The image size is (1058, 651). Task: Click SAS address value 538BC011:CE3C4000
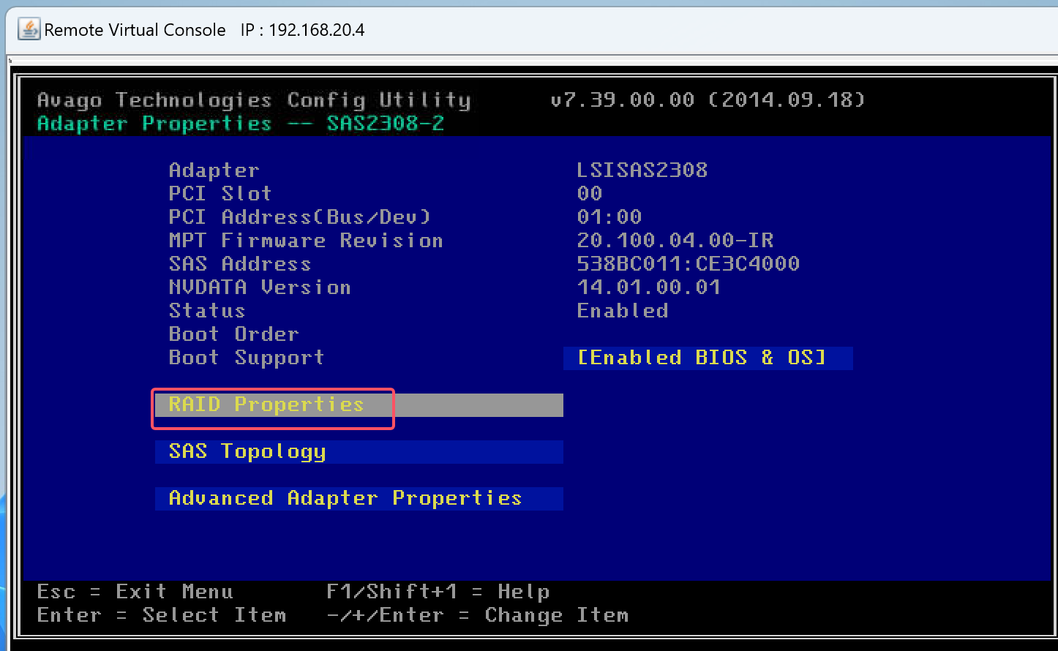(x=688, y=264)
